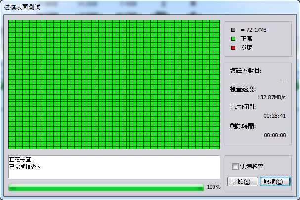Click the green 正常 legend square

(x=233, y=39)
